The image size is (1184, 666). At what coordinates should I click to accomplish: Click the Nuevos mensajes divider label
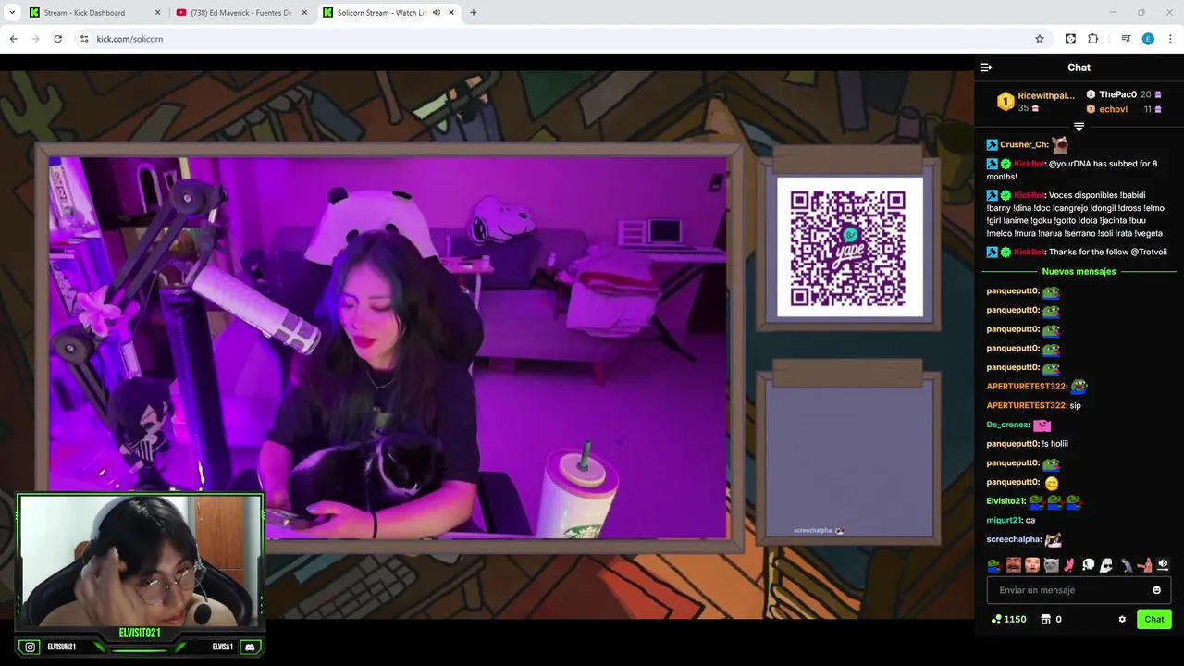pos(1079,272)
